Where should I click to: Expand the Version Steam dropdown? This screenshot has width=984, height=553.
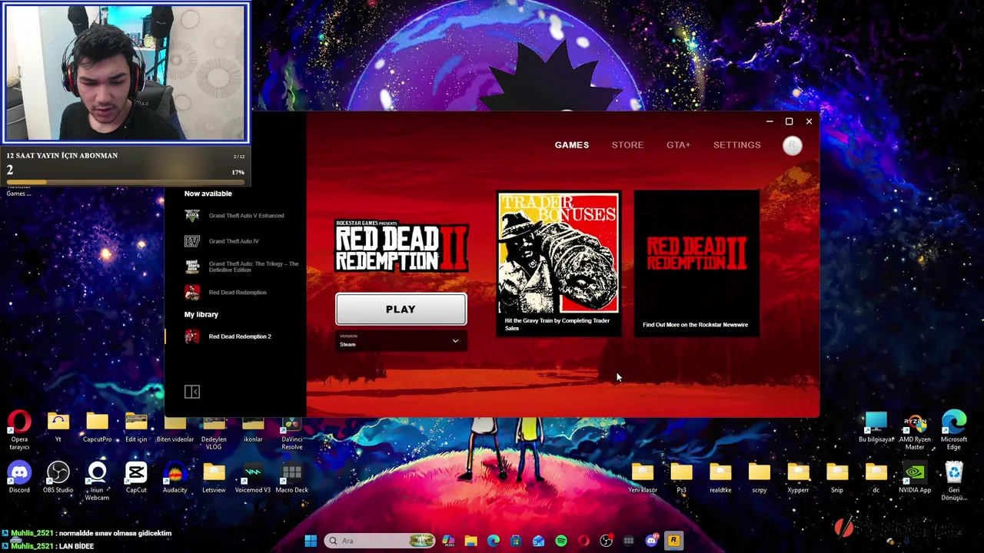click(x=401, y=341)
